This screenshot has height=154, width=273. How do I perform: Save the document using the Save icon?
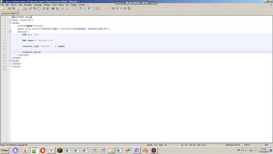click(x=9, y=9)
